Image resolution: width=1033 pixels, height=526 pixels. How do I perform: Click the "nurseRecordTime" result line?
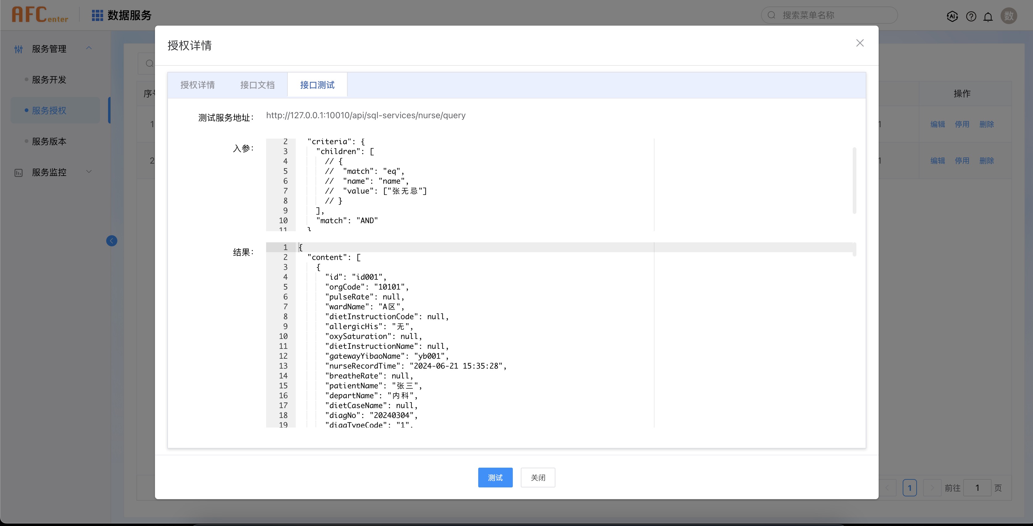(416, 366)
